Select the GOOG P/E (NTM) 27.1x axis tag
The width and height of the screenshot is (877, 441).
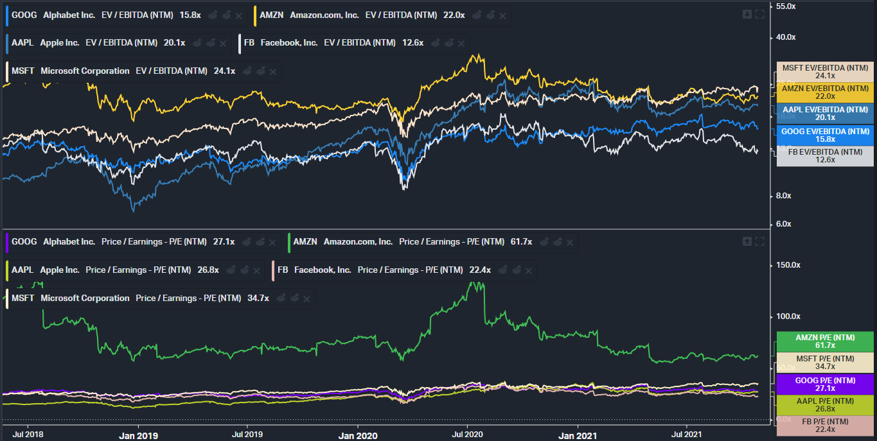[825, 385]
